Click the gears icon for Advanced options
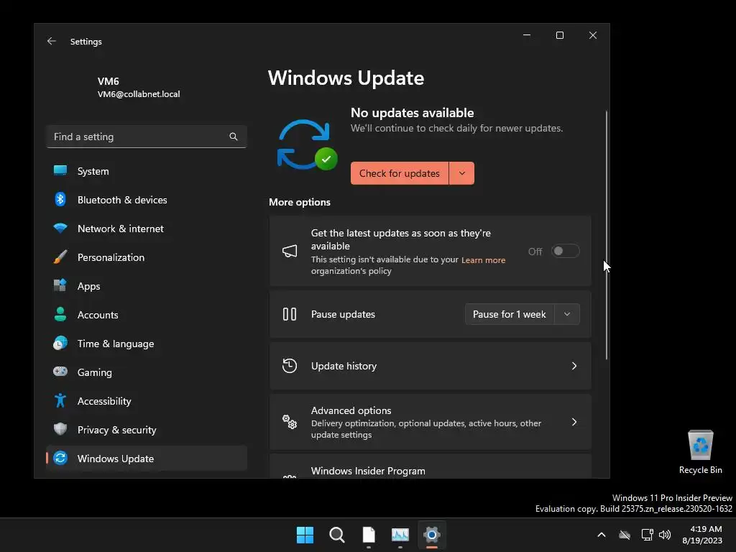 point(290,421)
